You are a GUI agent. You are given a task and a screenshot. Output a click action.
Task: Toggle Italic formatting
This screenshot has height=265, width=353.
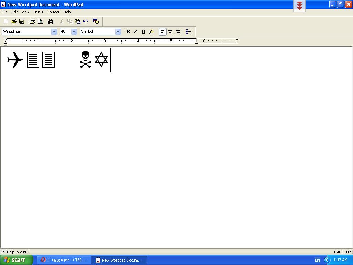135,31
